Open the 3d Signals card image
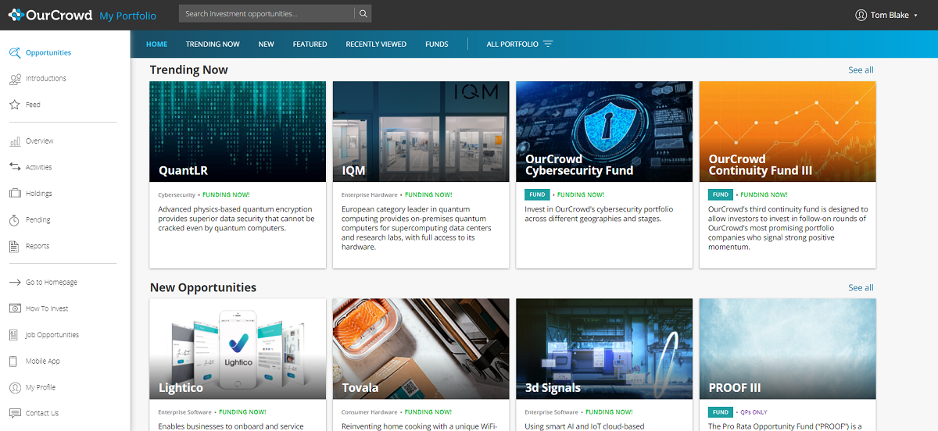The width and height of the screenshot is (938, 431). pyautogui.click(x=604, y=349)
